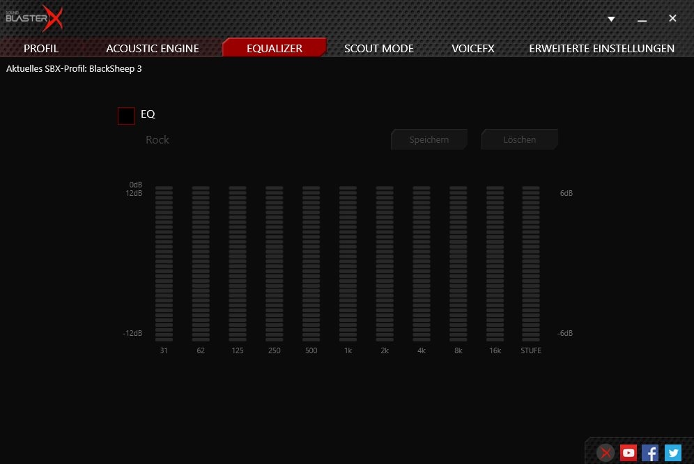Open the Facebook icon link

tap(650, 453)
